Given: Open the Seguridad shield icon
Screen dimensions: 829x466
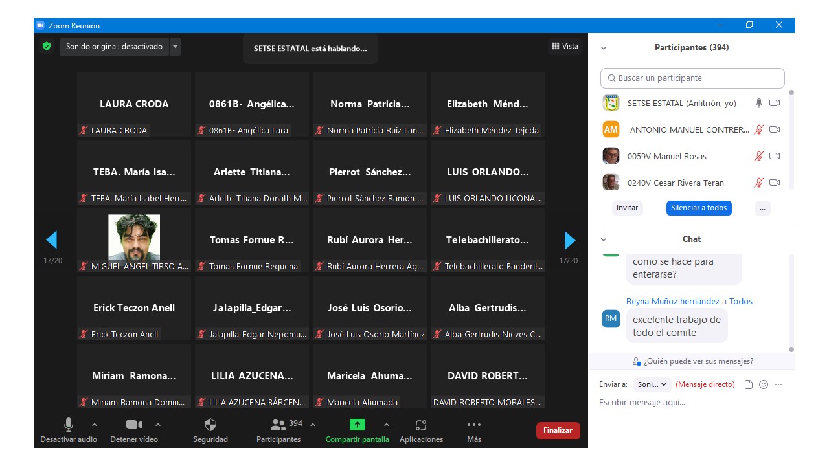Looking at the screenshot, I should 210,425.
